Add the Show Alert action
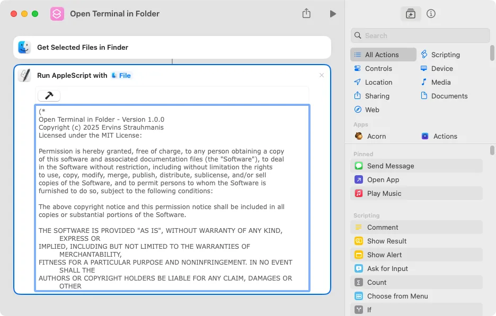Screen dimensions: 496x316 point(417,255)
